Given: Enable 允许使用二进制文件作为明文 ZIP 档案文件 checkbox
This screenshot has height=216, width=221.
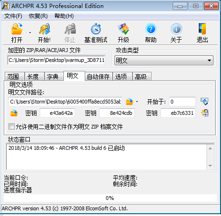Looking at the screenshot, I should (x=11, y=127).
